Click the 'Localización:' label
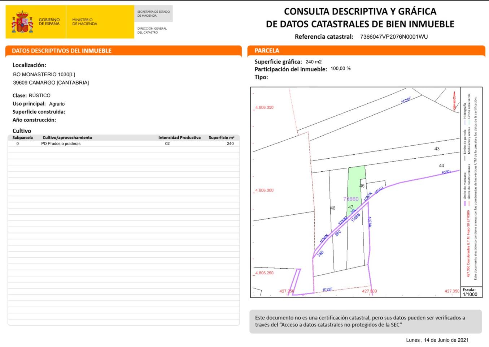The image size is (489, 347). pyautogui.click(x=29, y=65)
